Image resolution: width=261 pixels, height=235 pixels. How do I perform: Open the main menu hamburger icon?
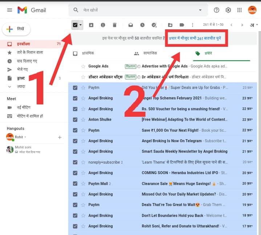click(x=9, y=10)
